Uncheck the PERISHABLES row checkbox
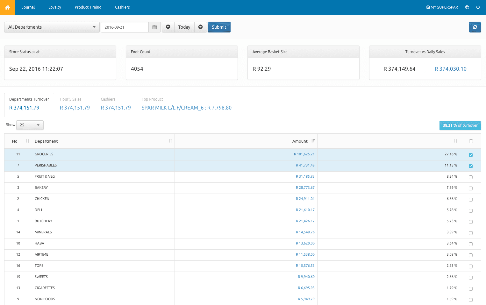The image size is (486, 305). pyautogui.click(x=471, y=166)
